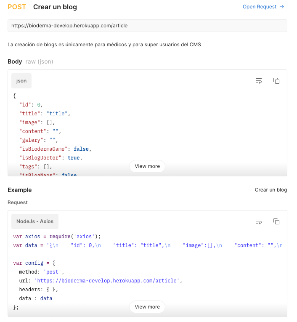This screenshot has height=322, width=297.
Task: Click the POST method label
Action: click(17, 7)
